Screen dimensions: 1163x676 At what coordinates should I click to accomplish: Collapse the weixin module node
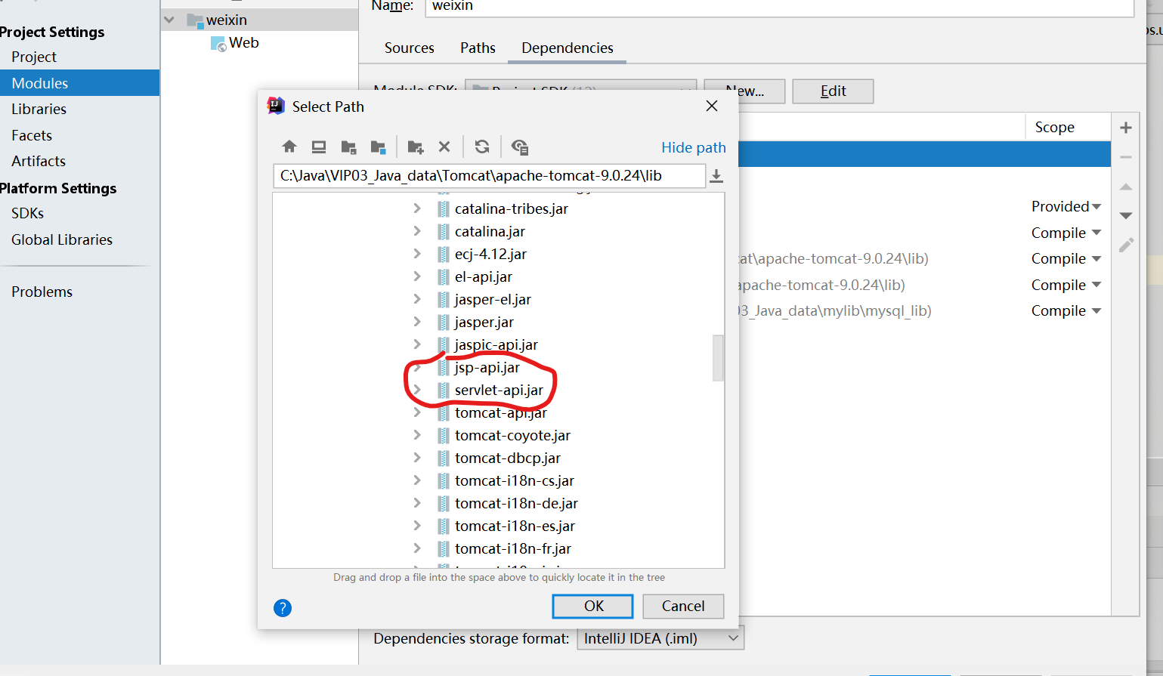(x=169, y=20)
